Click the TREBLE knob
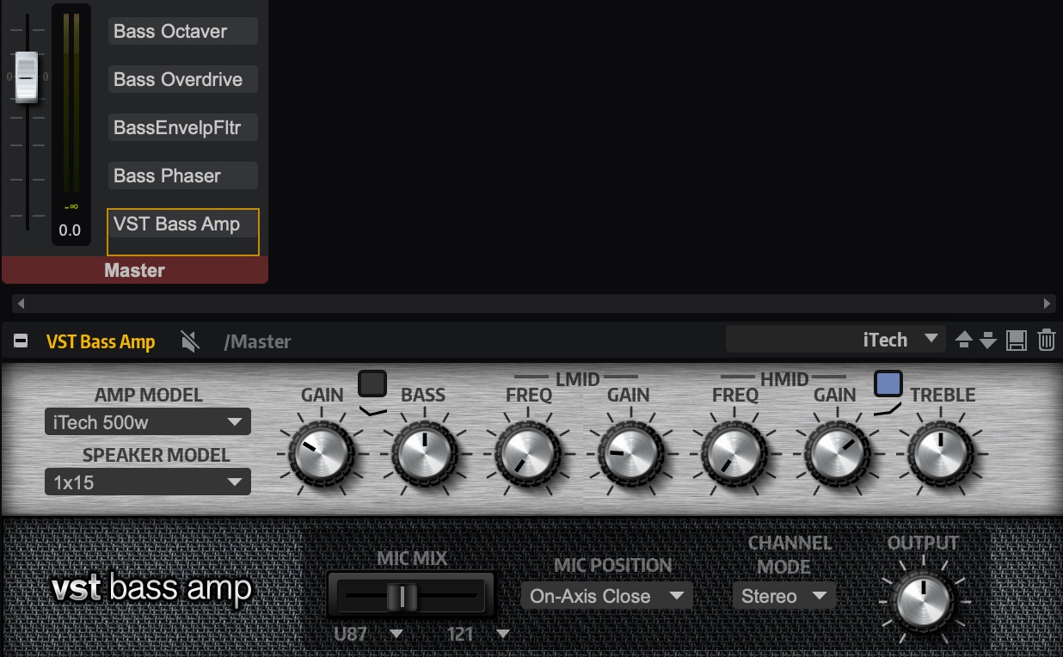The width and height of the screenshot is (1063, 657). [x=941, y=453]
